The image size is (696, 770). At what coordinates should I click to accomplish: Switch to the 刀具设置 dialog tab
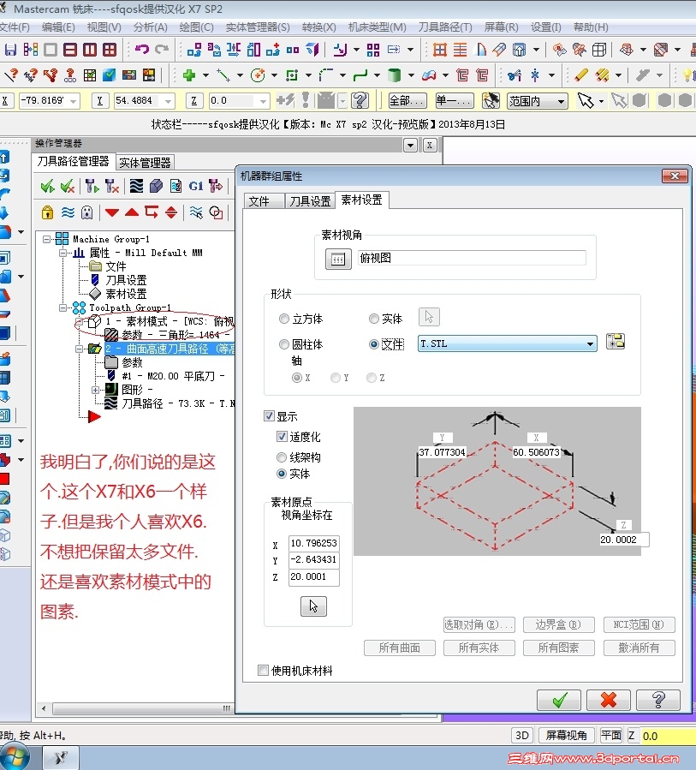tap(310, 200)
